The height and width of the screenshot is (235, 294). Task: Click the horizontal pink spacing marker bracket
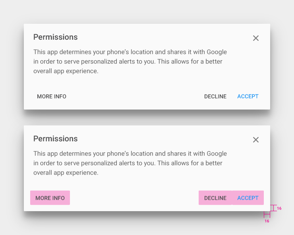tap(267, 215)
